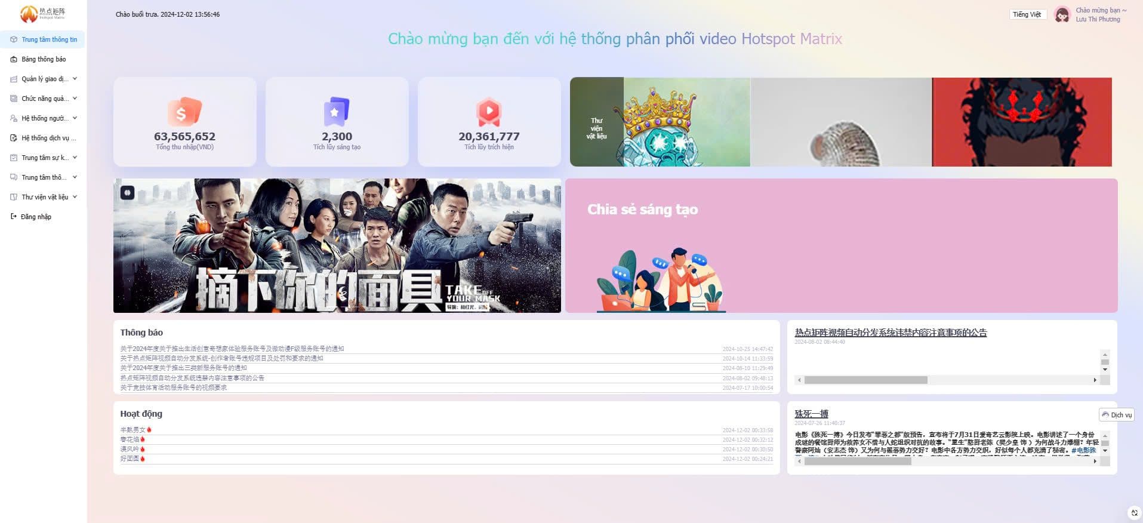Expand the Quản lý giao dịch menu
Image resolution: width=1143 pixels, height=523 pixels.
(75, 79)
